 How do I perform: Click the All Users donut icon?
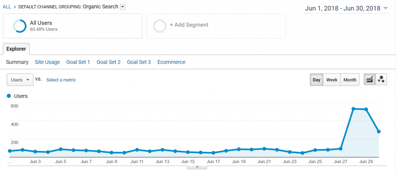tap(20, 26)
